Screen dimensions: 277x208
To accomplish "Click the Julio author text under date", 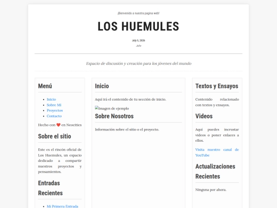I will (x=138, y=46).
